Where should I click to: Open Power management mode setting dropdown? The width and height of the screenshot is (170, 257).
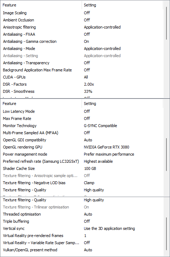[x=109, y=154]
